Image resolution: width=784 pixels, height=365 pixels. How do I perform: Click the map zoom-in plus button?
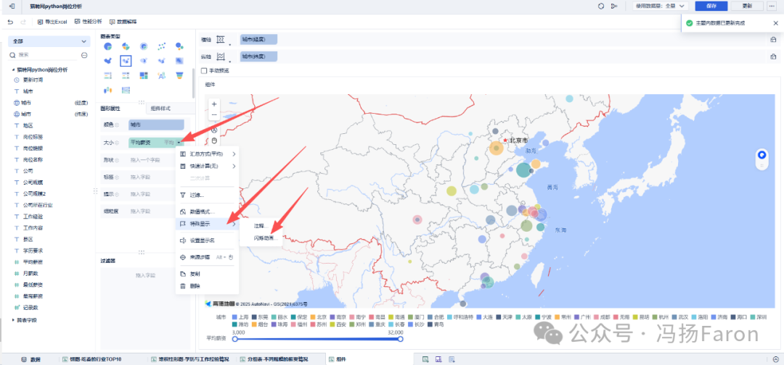pos(214,104)
